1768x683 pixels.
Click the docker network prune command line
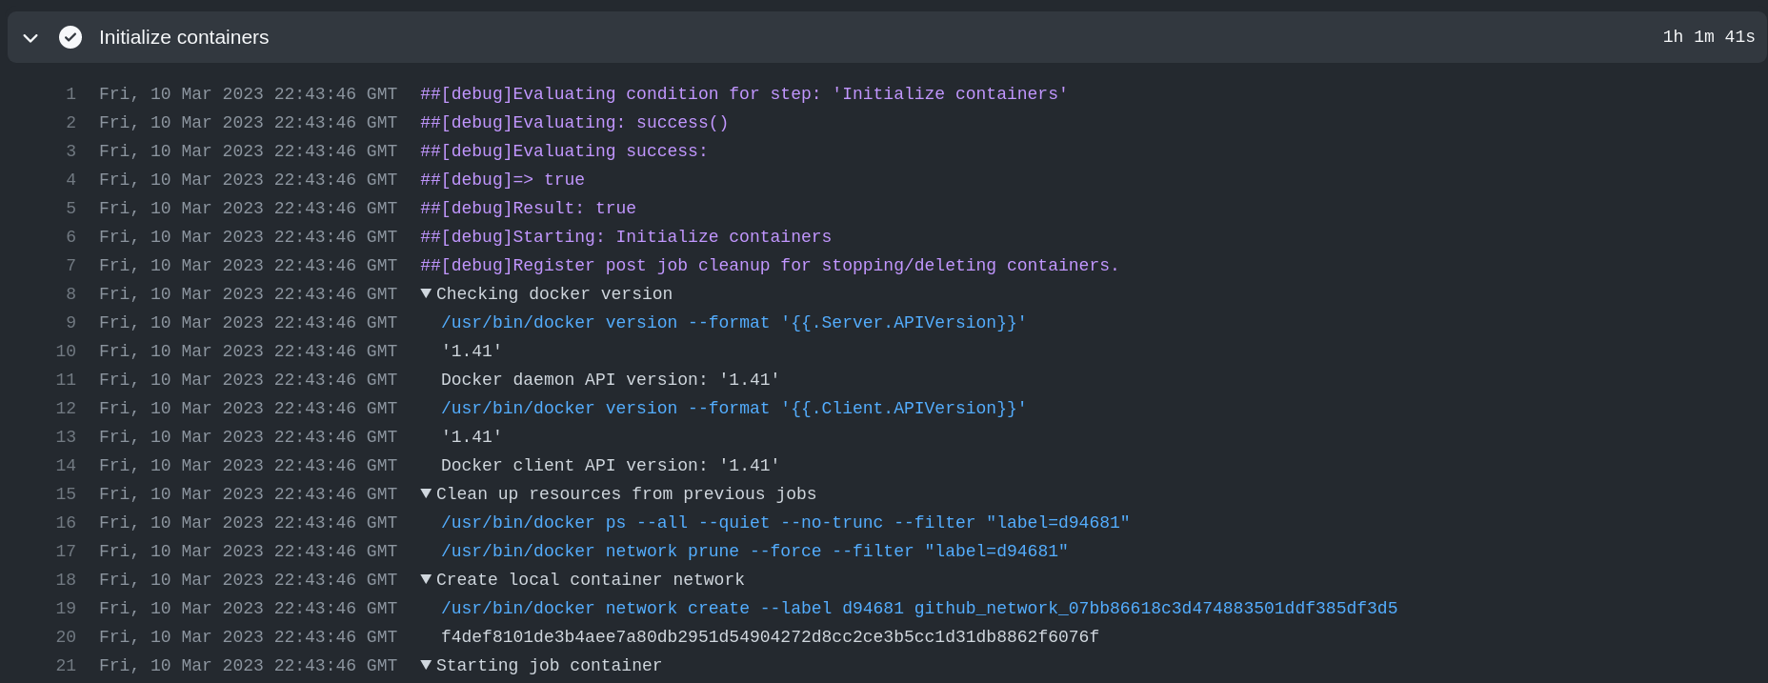(x=754, y=552)
